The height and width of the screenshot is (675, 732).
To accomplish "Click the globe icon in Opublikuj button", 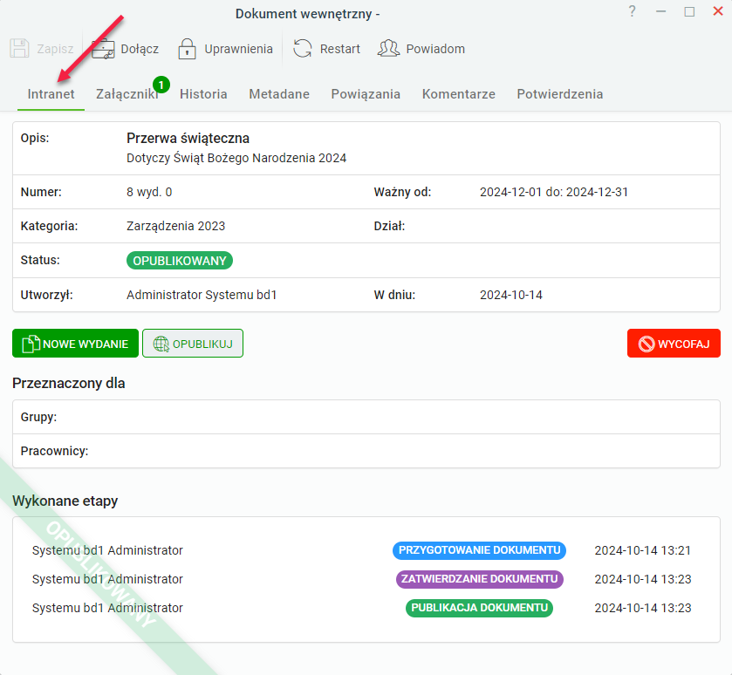I will pos(161,344).
